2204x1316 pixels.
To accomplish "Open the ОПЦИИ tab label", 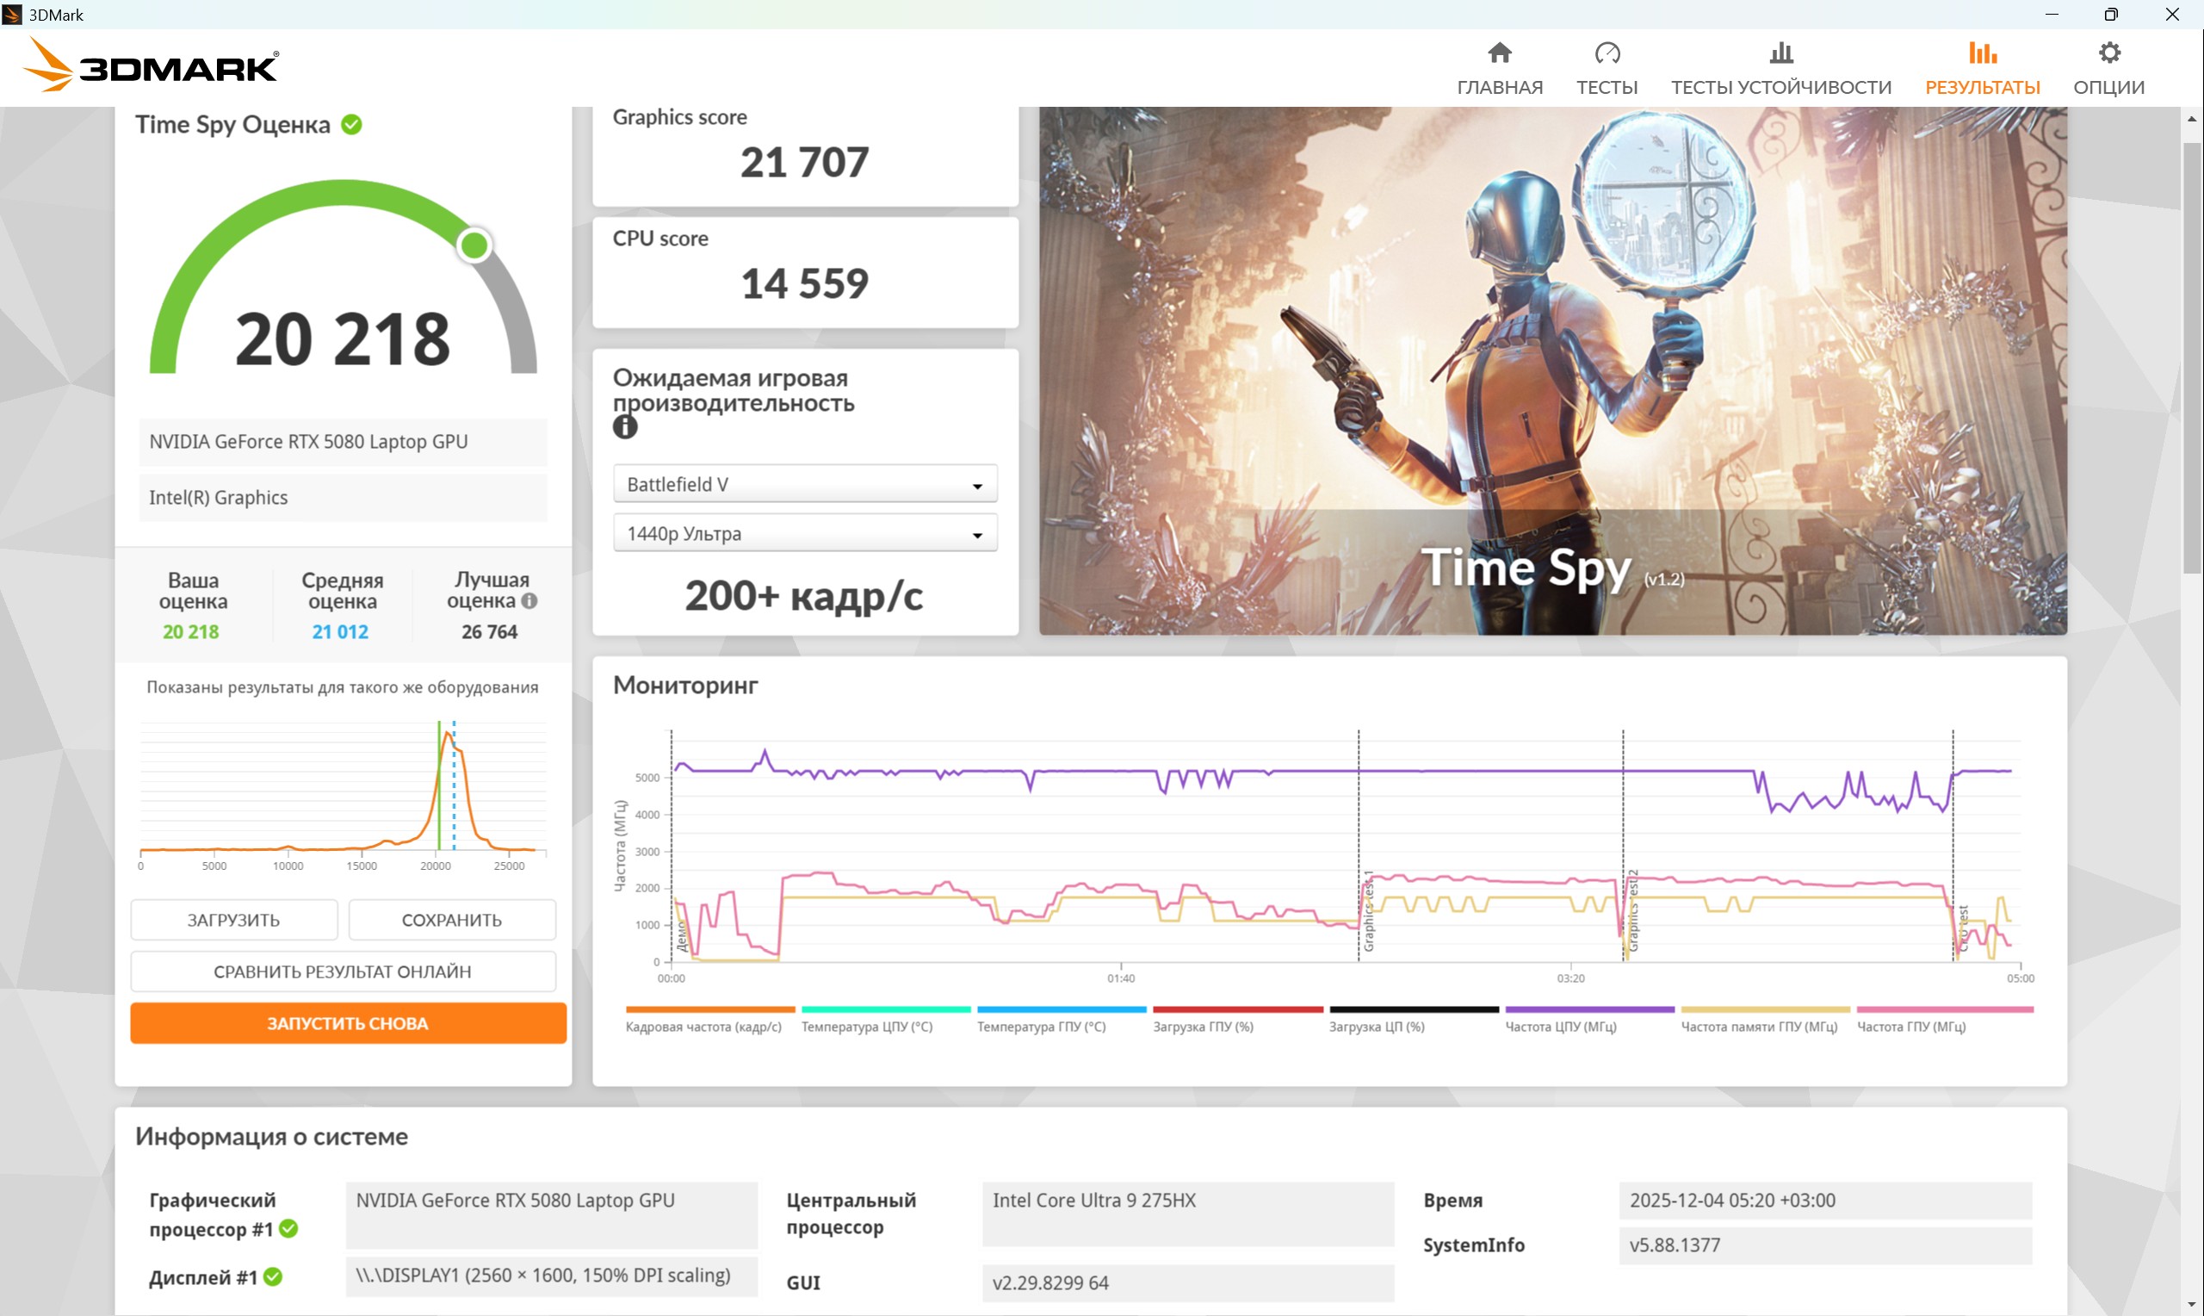I will click(x=2109, y=87).
